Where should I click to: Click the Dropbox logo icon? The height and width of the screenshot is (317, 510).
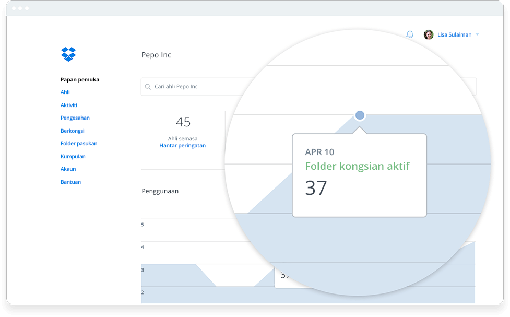tap(68, 54)
